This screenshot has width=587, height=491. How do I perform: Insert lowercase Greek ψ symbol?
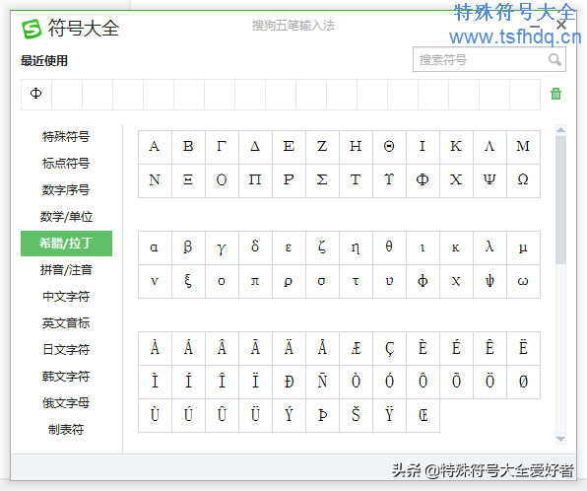pyautogui.click(x=489, y=281)
